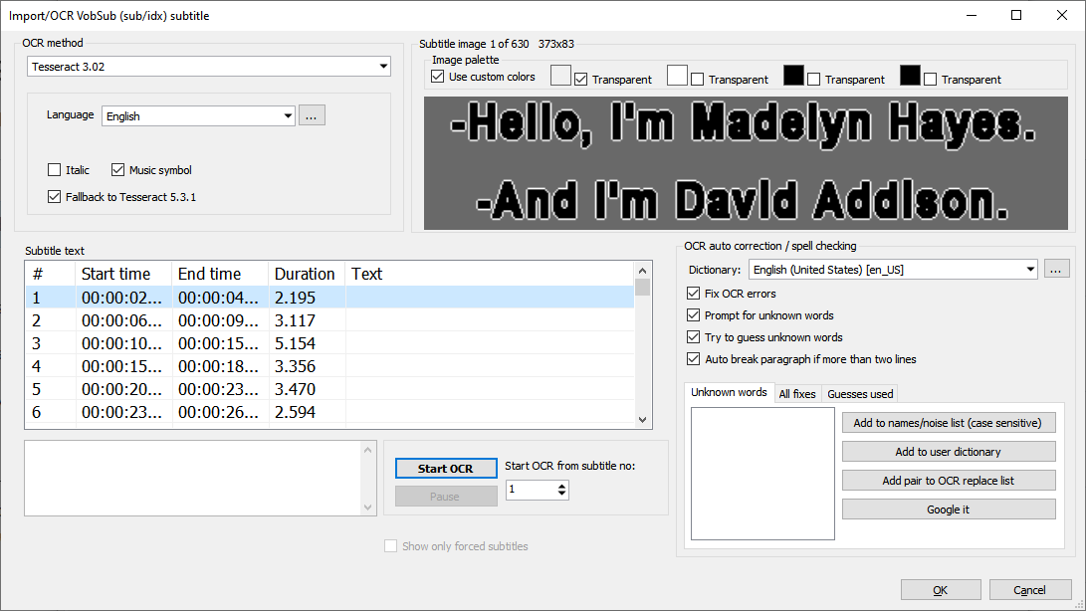This screenshot has width=1086, height=611.
Task: Open language file browser via ellipsis button
Action: (312, 114)
